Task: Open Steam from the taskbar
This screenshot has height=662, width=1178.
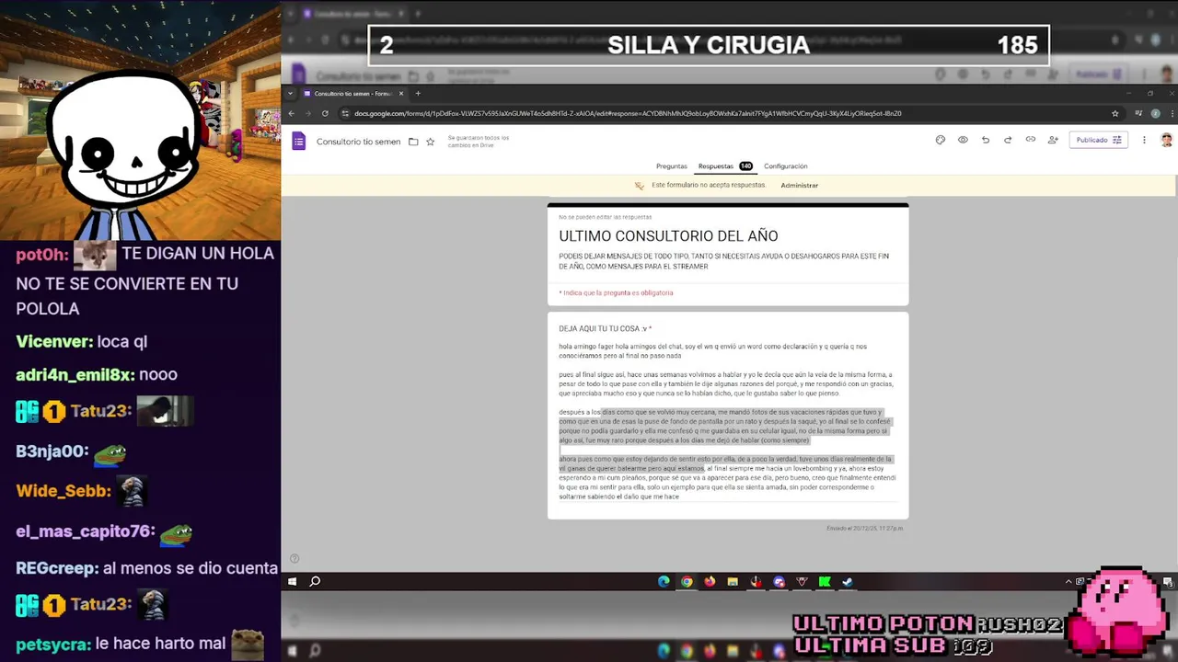Action: tap(848, 581)
